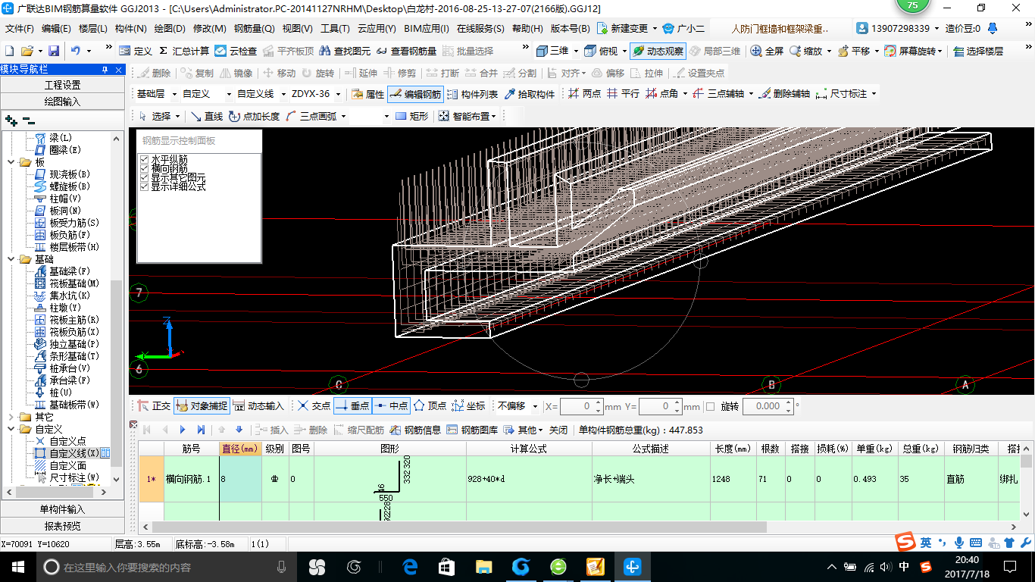1035x582 pixels.
Task: Click 关闭 in rebar table toolbar
Action: point(558,430)
